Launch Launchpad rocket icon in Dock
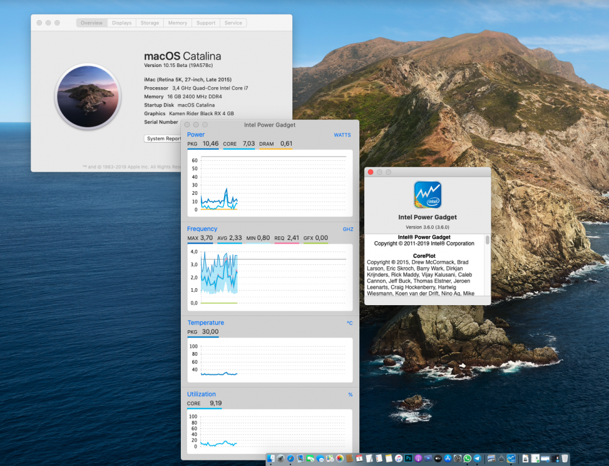Image resolution: width=609 pixels, height=466 pixels. click(x=281, y=458)
